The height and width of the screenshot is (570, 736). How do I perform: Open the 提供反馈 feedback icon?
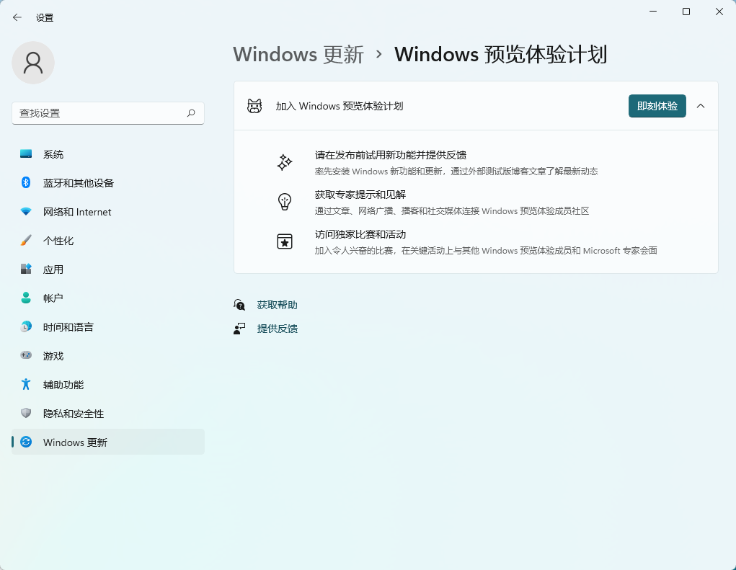click(239, 328)
